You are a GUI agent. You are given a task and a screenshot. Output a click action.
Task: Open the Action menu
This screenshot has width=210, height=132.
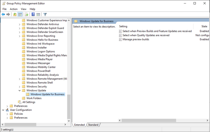coord(14,9)
